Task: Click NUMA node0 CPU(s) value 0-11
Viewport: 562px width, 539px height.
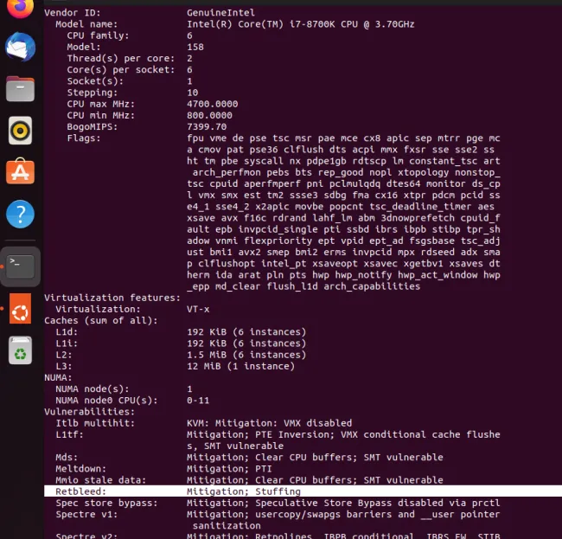Action: pyautogui.click(x=198, y=401)
